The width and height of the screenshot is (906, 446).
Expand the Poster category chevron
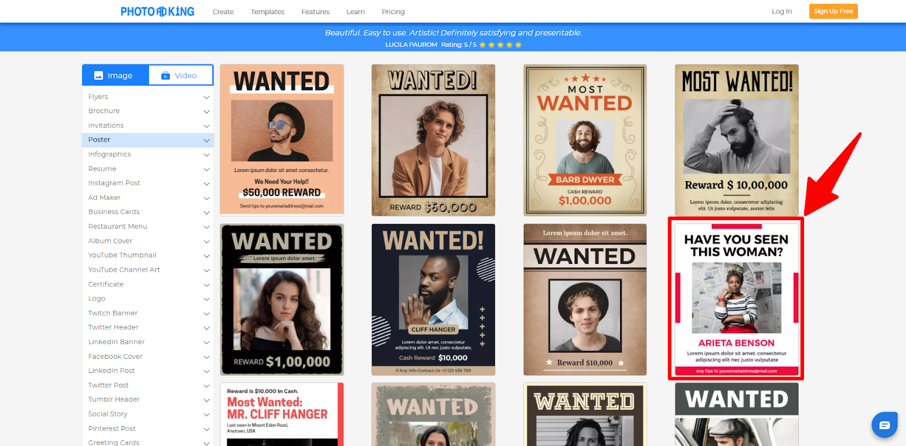point(207,140)
